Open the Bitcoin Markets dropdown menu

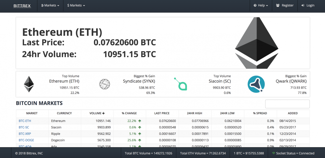point(50,5)
